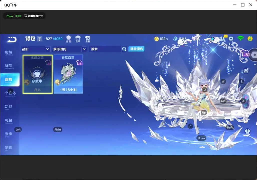257x180 pixels.
Task: Click the 827/4050 backpack capacity count
Action: 54,39
